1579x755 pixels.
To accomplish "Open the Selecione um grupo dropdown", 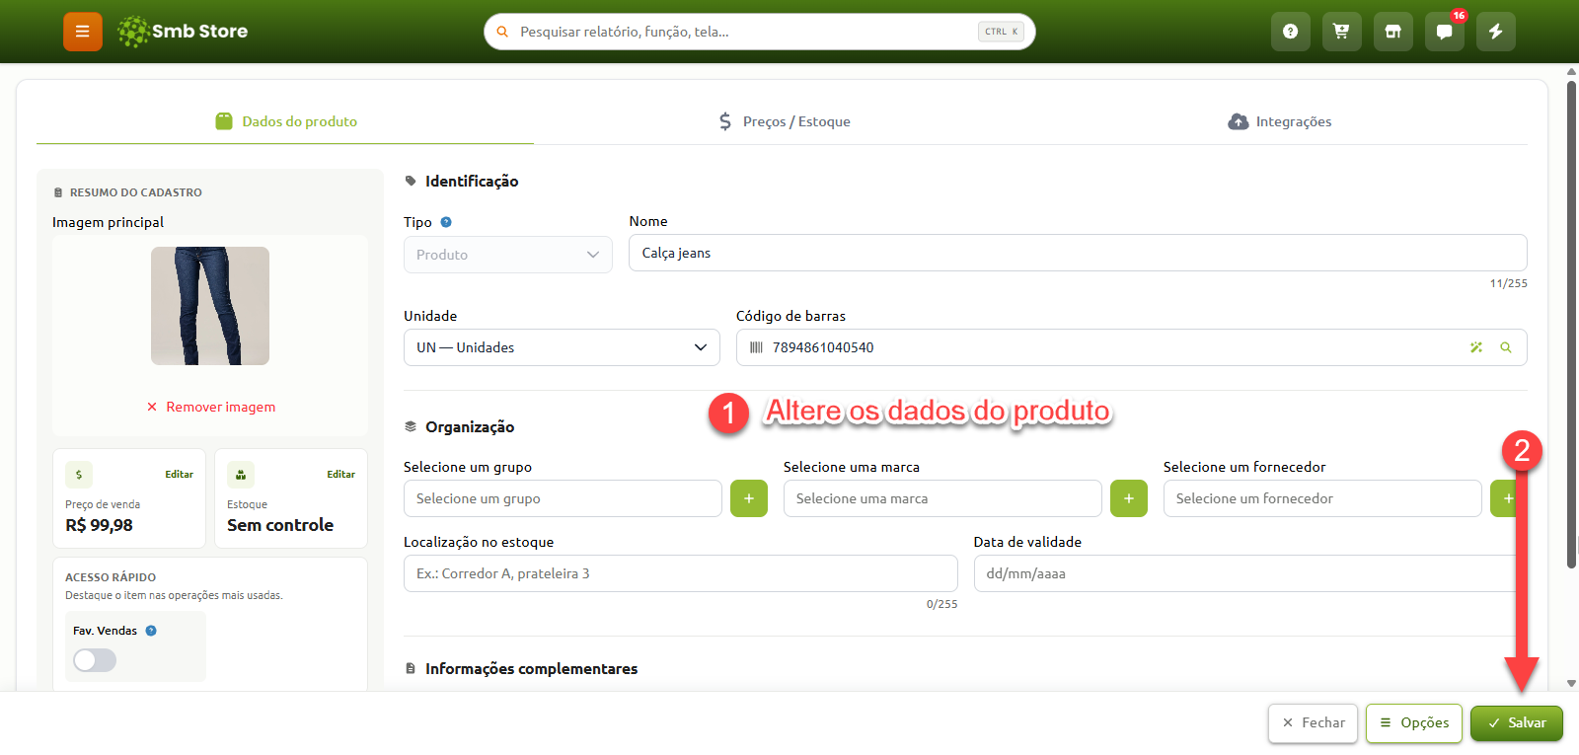I will [563, 498].
